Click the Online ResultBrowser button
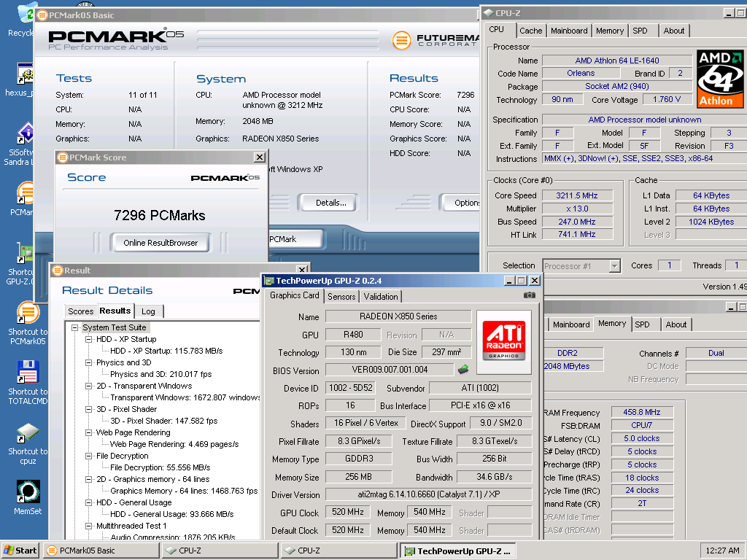The image size is (747, 560). [160, 242]
